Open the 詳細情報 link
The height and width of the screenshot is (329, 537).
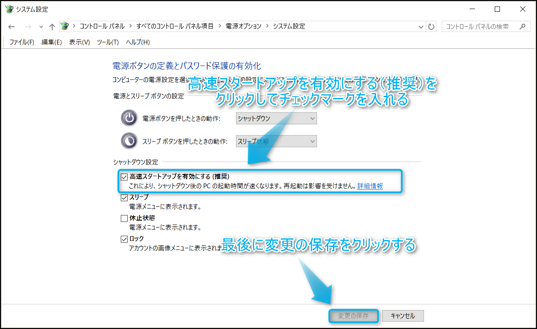(370, 186)
